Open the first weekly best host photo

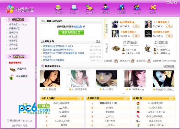(x=50, y=79)
